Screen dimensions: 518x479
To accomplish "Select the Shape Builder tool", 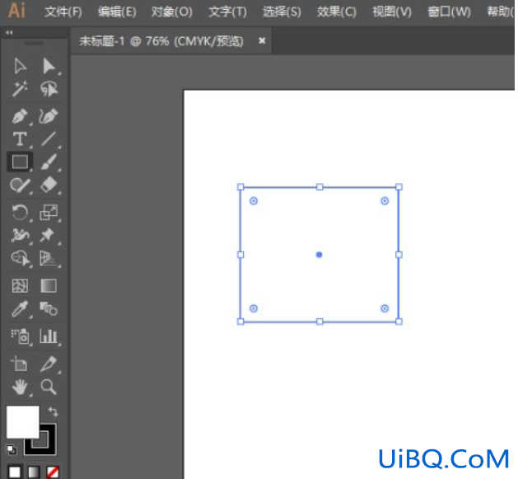I will pyautogui.click(x=21, y=258).
